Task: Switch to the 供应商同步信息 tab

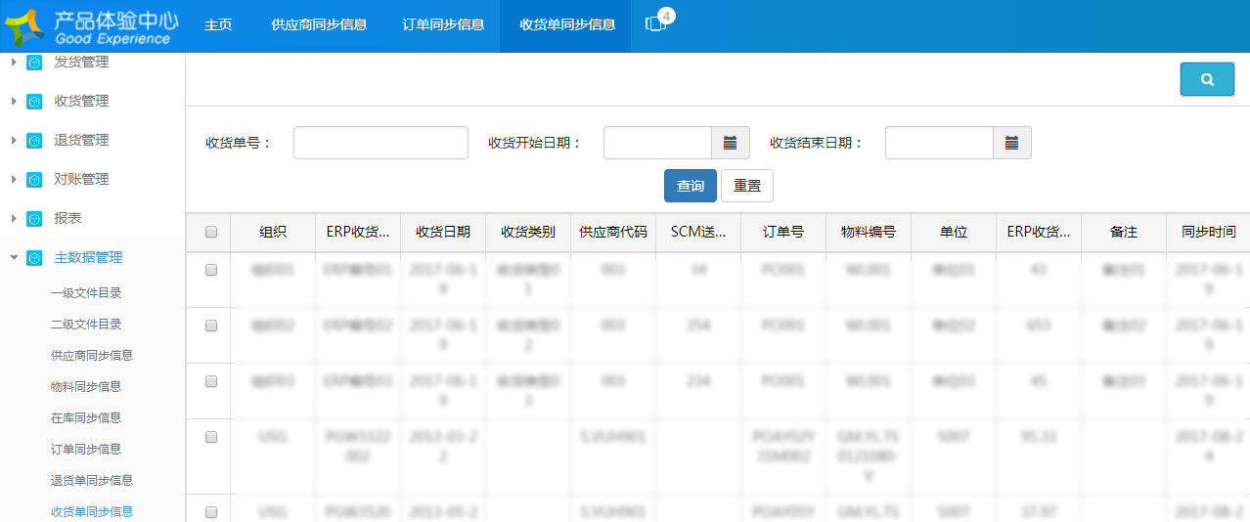Action: tap(319, 25)
